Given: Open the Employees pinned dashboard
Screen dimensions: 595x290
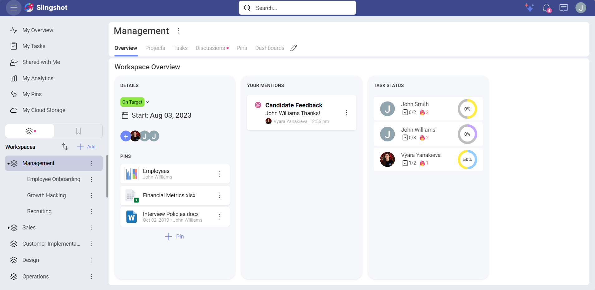Looking at the screenshot, I should pos(175,174).
